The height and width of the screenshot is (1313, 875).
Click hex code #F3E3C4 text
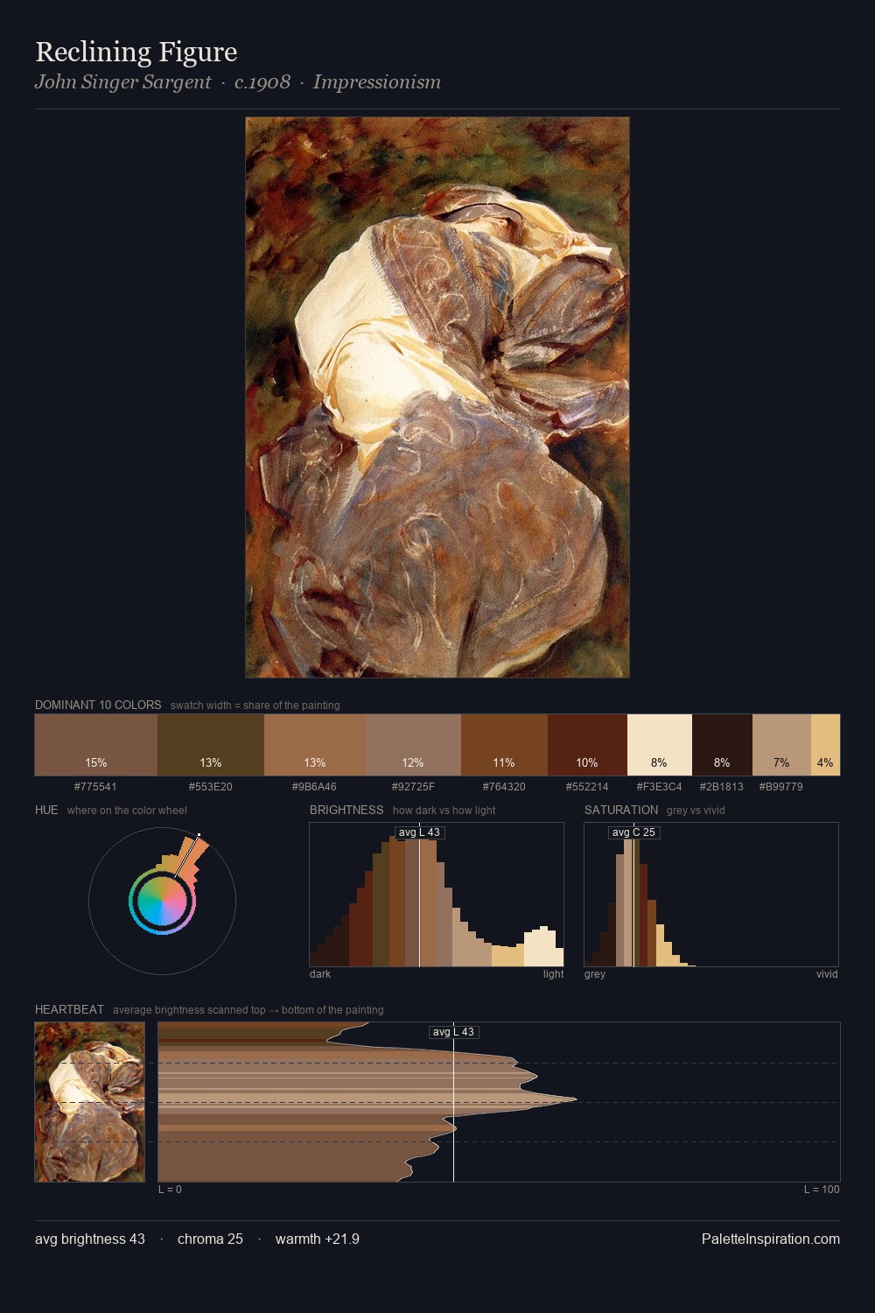[x=659, y=786]
